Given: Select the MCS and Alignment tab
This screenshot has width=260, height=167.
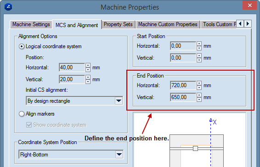Looking at the screenshot, I should 77,25.
